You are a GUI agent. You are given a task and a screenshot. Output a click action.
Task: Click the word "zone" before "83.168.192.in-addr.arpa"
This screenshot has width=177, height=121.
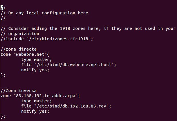tap(6, 96)
